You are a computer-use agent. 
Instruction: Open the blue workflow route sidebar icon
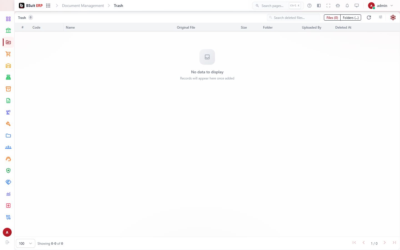click(8, 217)
